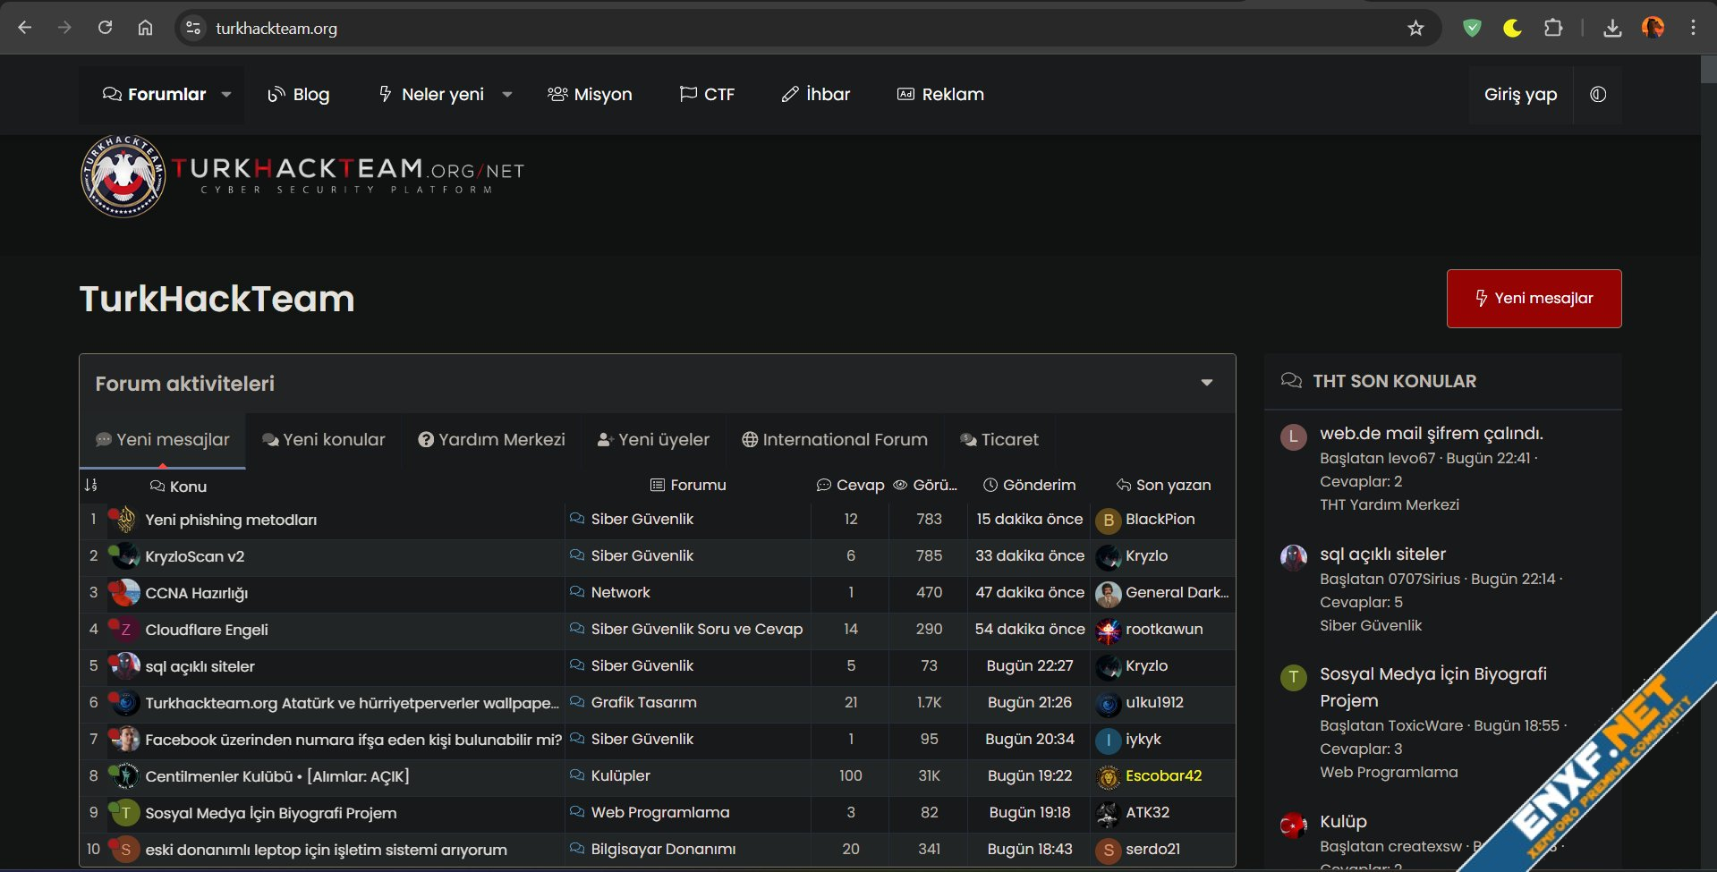Open the browser profile avatar
The image size is (1717, 872).
pos(1653,28)
